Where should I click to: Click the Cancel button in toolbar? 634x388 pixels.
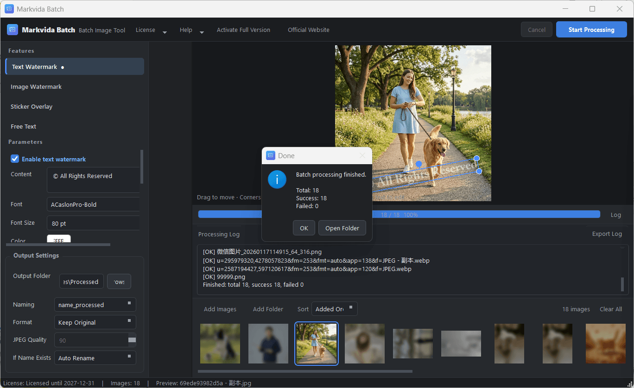pos(537,30)
